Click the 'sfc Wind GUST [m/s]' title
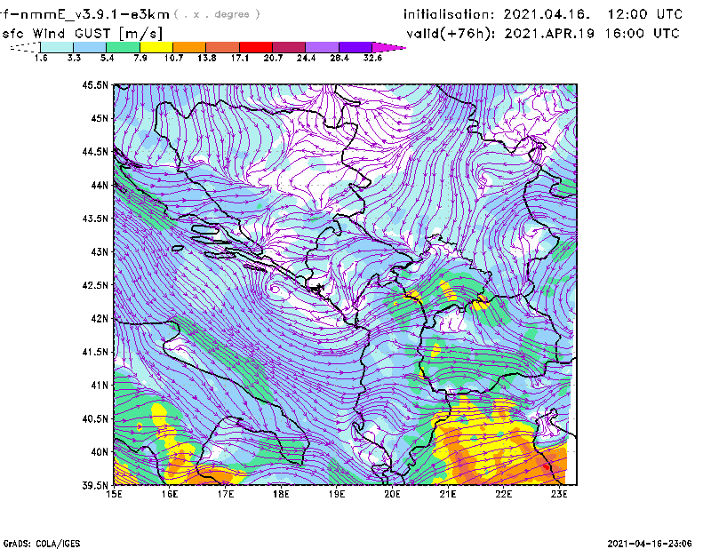This screenshot has height=549, width=711. click(82, 34)
